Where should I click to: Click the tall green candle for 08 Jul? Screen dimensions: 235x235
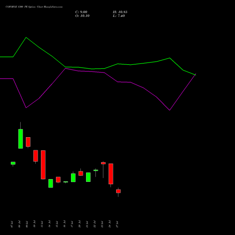(x=21, y=139)
